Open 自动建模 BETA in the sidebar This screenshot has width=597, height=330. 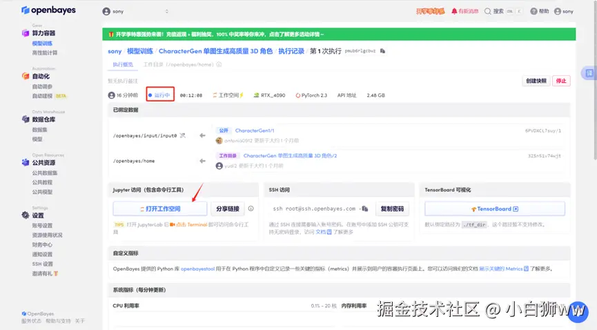point(49,96)
